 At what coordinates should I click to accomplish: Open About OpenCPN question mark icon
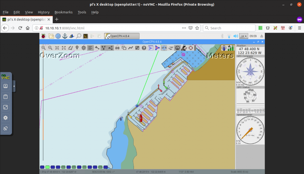(144, 48)
